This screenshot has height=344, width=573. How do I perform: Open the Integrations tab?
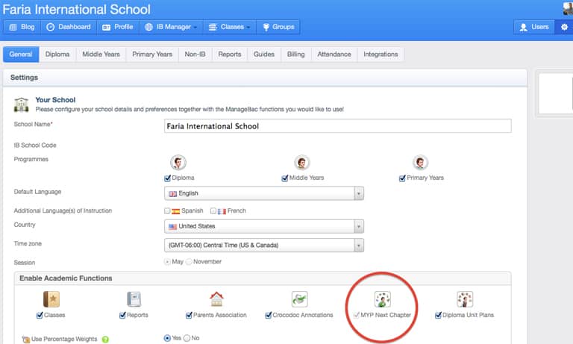pos(381,54)
